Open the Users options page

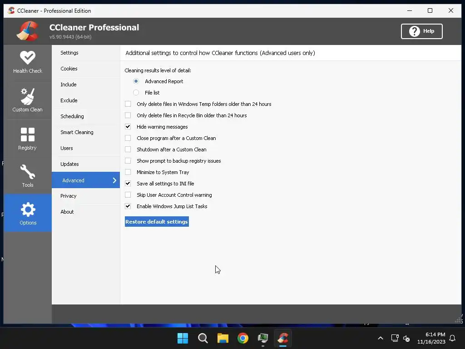coord(86,148)
